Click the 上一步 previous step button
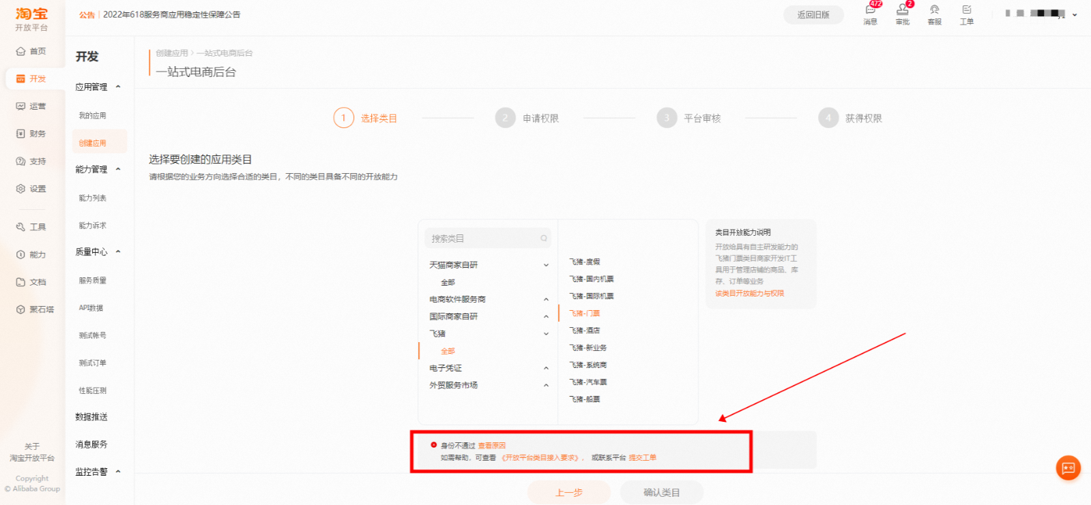The height and width of the screenshot is (505, 1091). pyautogui.click(x=568, y=492)
